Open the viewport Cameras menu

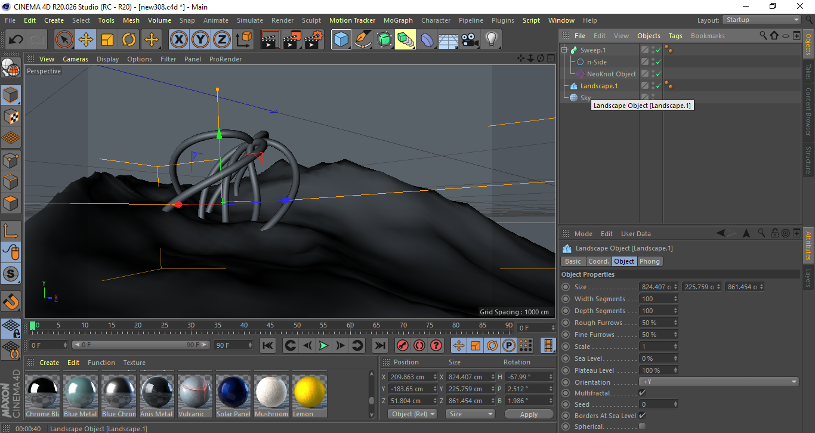point(75,59)
